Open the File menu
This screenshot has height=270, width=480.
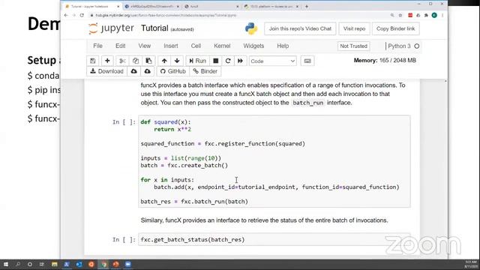coord(97,46)
